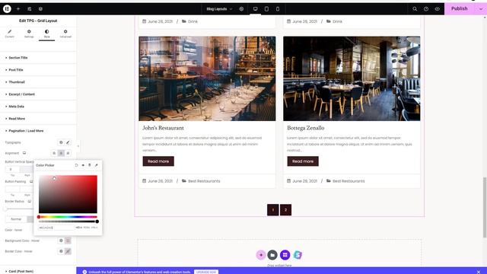Viewport: 487px width, 274px height.
Task: Open Background Color Hover swatch
Action: (x=68, y=241)
